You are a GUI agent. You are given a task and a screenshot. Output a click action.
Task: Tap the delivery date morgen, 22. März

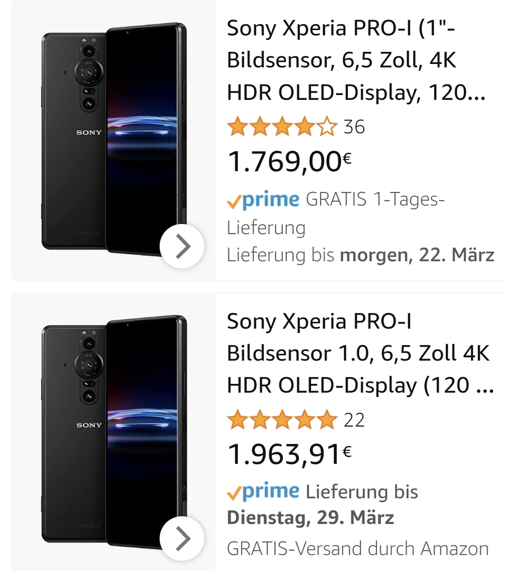(417, 255)
